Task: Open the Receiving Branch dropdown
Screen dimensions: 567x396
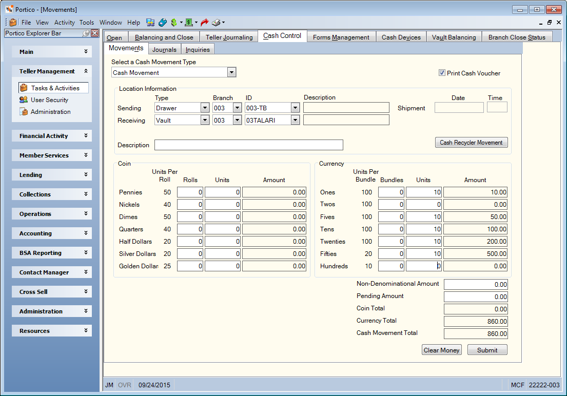Action: pos(237,120)
